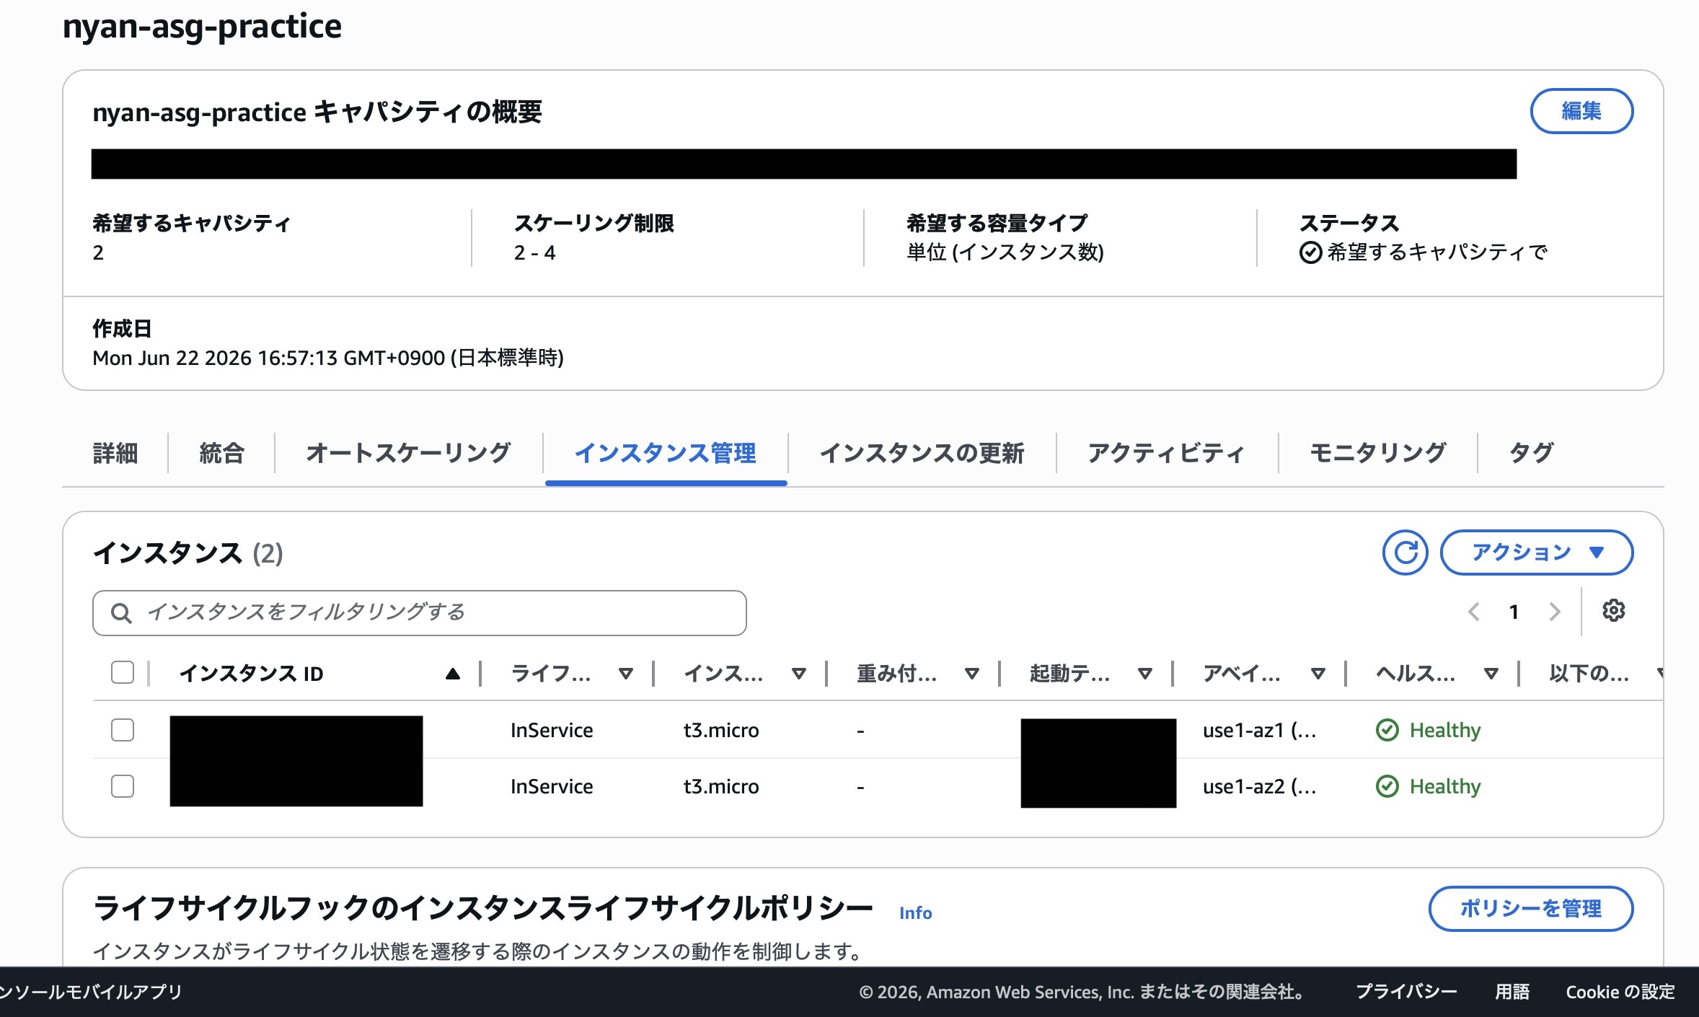This screenshot has width=1699, height=1017.
Task: Click Healthy status icon for use1-az1
Action: point(1387,730)
